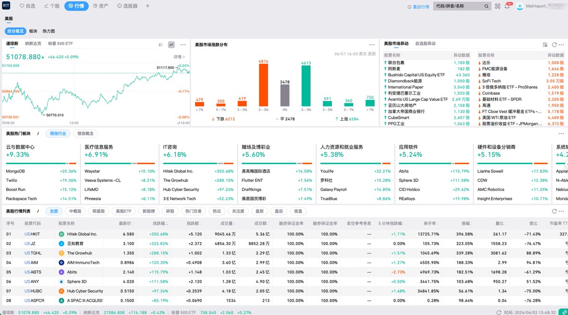Filter the list by 热门交易

[193, 211]
